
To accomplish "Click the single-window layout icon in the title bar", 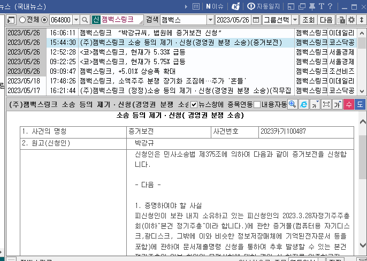I will click(x=291, y=6).
